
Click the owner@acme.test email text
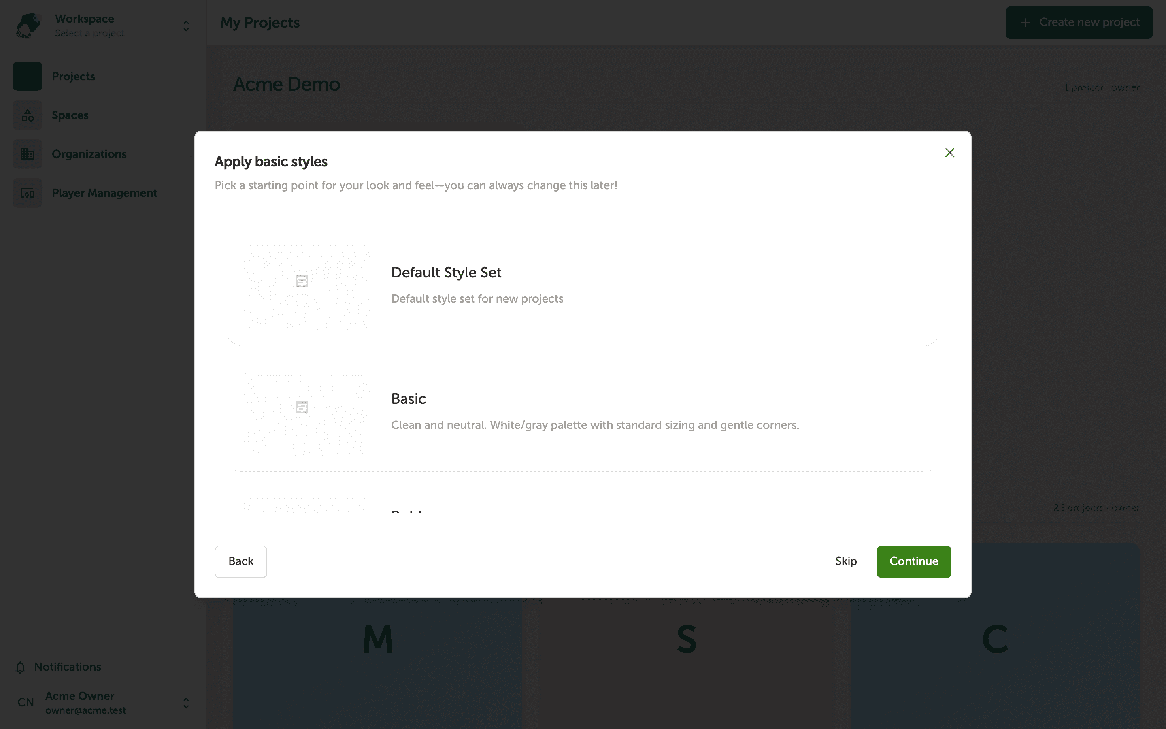click(x=86, y=710)
